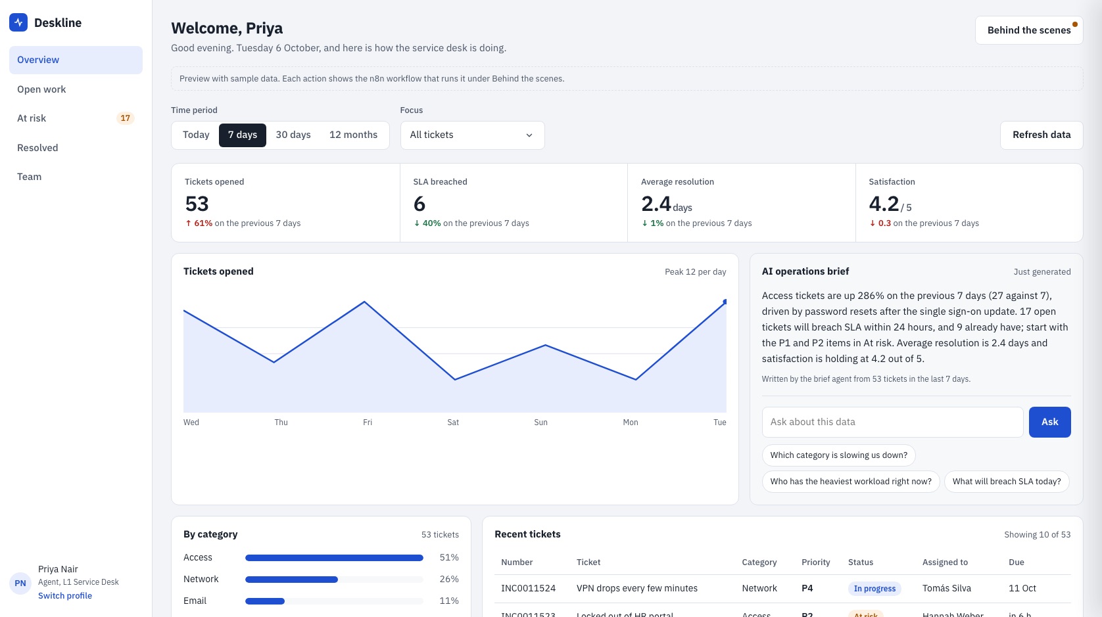This screenshot has height=617, width=1102.
Task: Click the Status column header
Action: click(861, 562)
